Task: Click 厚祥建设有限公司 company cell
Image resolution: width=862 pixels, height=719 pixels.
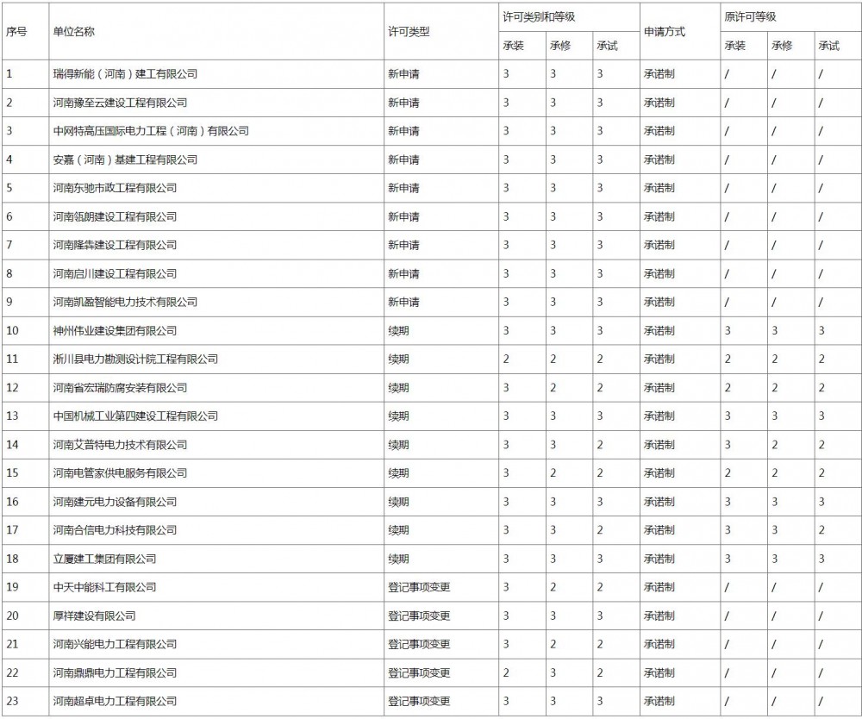Action: (x=94, y=616)
